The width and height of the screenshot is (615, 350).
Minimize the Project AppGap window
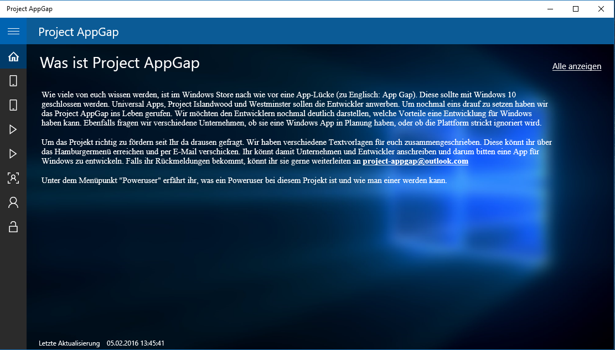point(550,9)
